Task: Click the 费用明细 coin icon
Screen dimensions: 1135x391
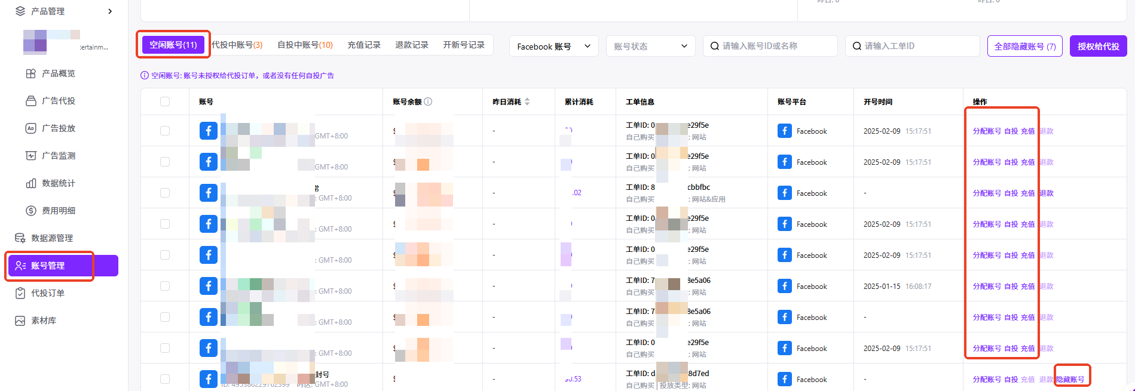Action: pyautogui.click(x=31, y=211)
